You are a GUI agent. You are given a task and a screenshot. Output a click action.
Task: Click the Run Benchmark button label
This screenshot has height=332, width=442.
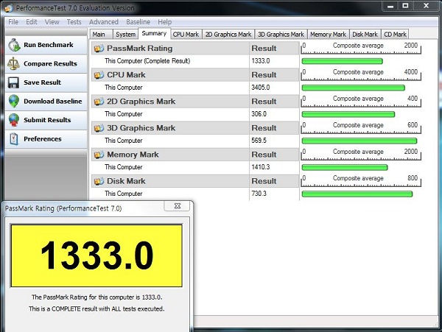click(x=49, y=45)
